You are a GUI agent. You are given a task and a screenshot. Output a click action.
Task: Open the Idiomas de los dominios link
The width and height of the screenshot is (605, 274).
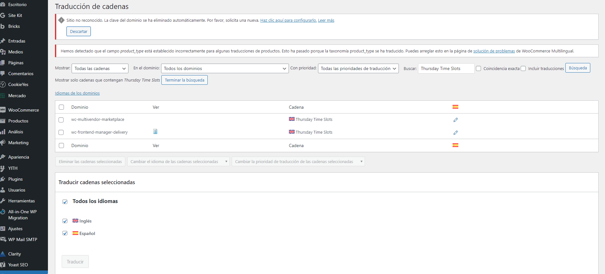pos(77,93)
